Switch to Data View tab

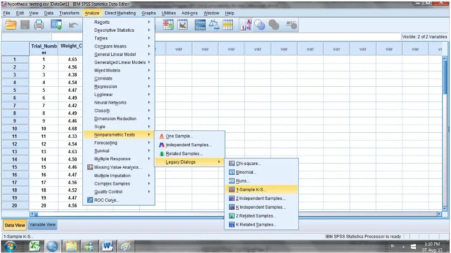(x=14, y=225)
